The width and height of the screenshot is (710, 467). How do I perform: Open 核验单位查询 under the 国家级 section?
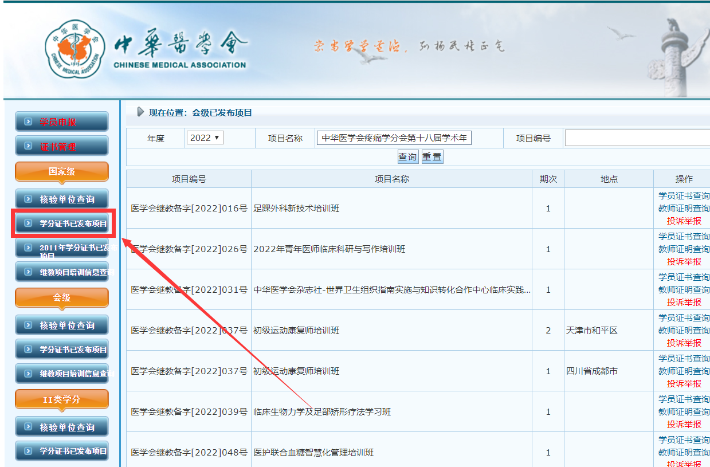(x=62, y=199)
